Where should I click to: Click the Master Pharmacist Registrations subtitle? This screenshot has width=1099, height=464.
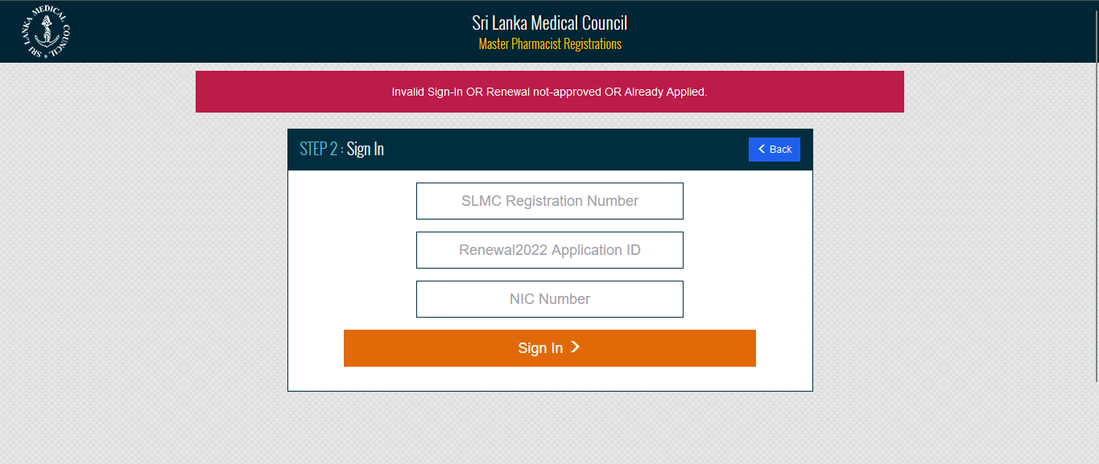549,44
